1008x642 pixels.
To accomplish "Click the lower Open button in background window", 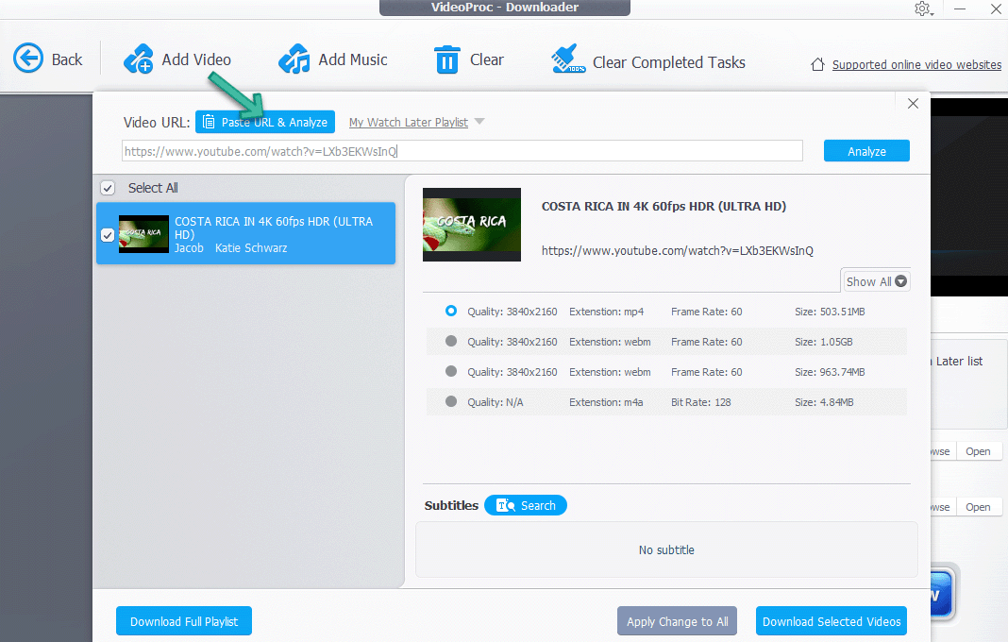I will click(x=978, y=507).
